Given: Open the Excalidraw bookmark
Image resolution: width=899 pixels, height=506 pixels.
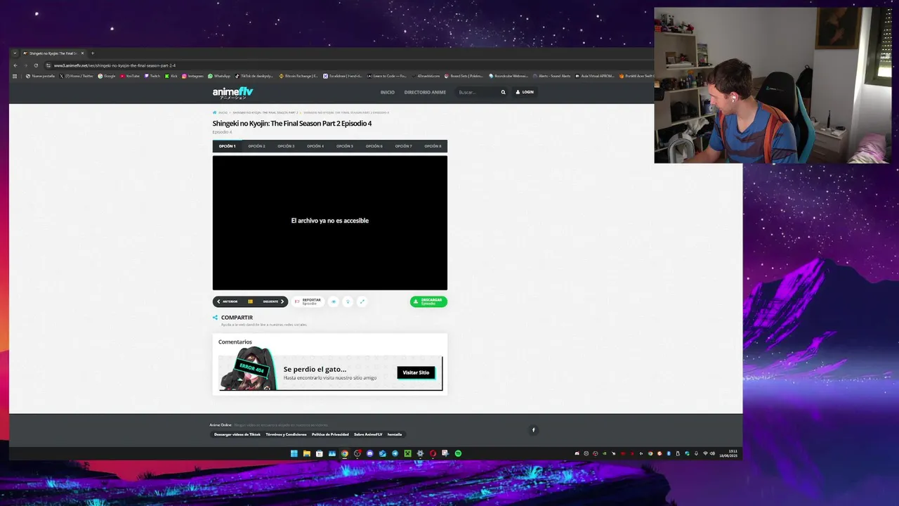Looking at the screenshot, I should pyautogui.click(x=343, y=76).
